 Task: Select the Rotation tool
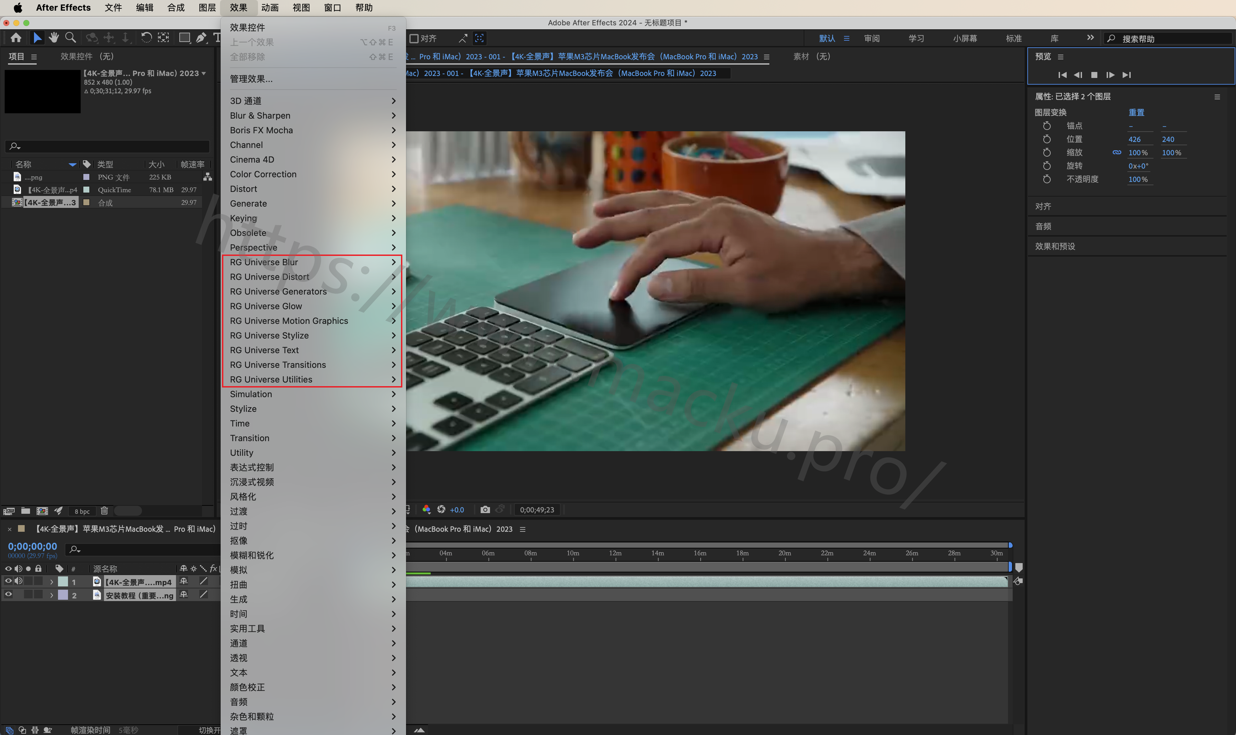pyautogui.click(x=146, y=38)
